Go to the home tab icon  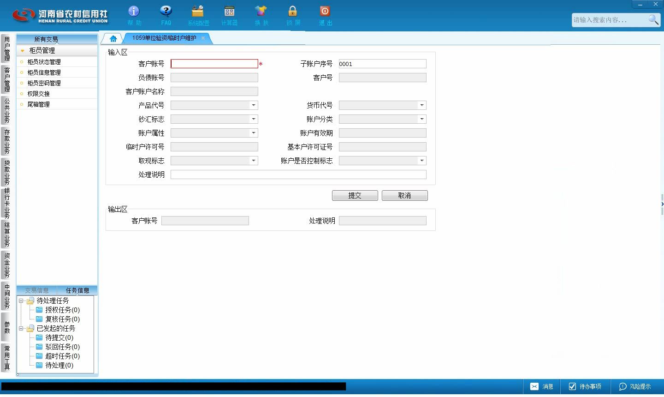point(113,38)
